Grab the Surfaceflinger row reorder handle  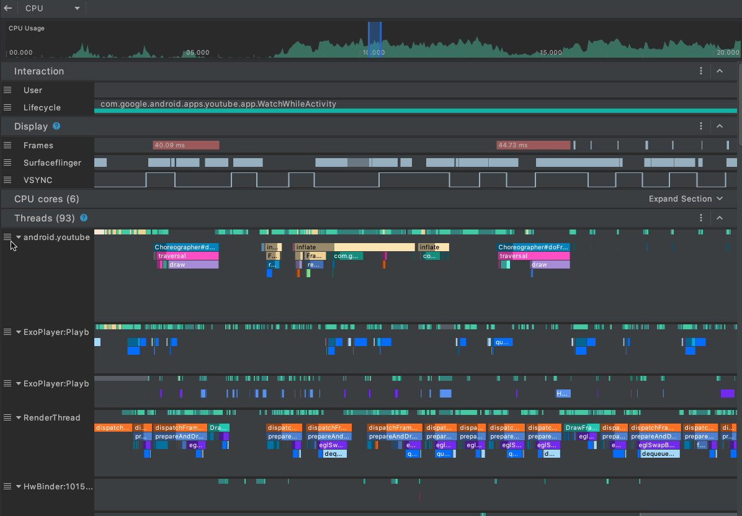7,162
